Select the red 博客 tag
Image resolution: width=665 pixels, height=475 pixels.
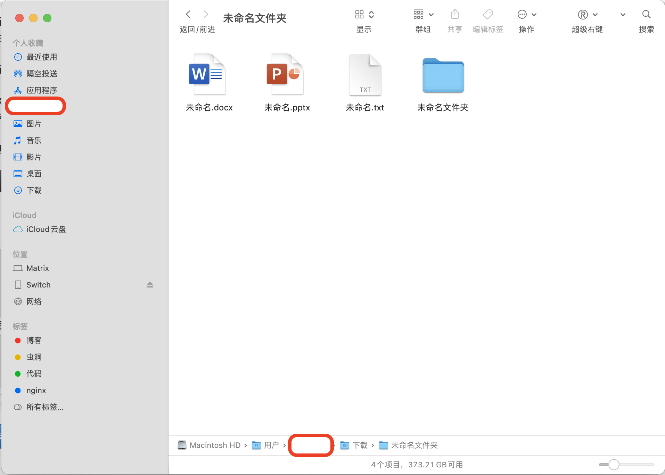(x=34, y=340)
